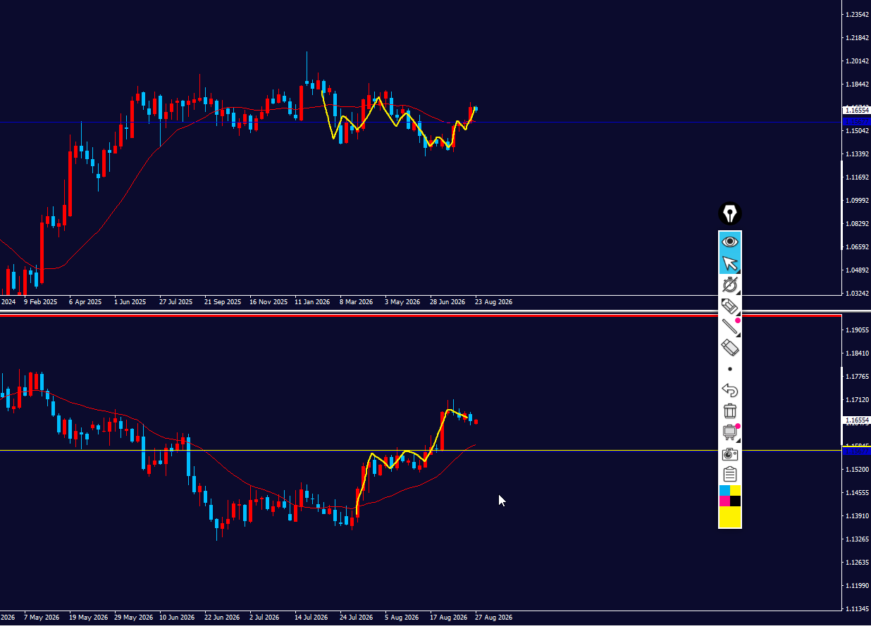This screenshot has height=626, width=871.
Task: Click the '9 Feb 2025' date label
Action: [x=40, y=302]
